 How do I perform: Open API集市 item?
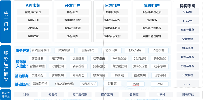[33, 28]
